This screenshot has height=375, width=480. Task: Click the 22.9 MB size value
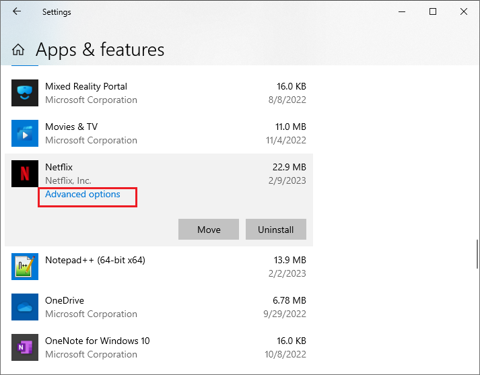pos(289,167)
